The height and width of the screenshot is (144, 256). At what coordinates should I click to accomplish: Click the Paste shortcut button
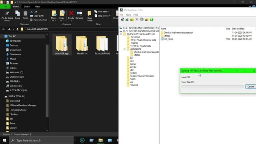tap(39, 20)
